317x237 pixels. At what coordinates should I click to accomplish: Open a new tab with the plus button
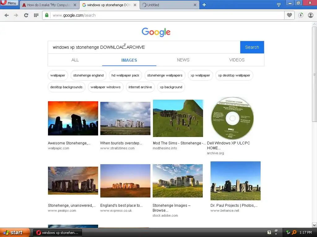(204, 5)
